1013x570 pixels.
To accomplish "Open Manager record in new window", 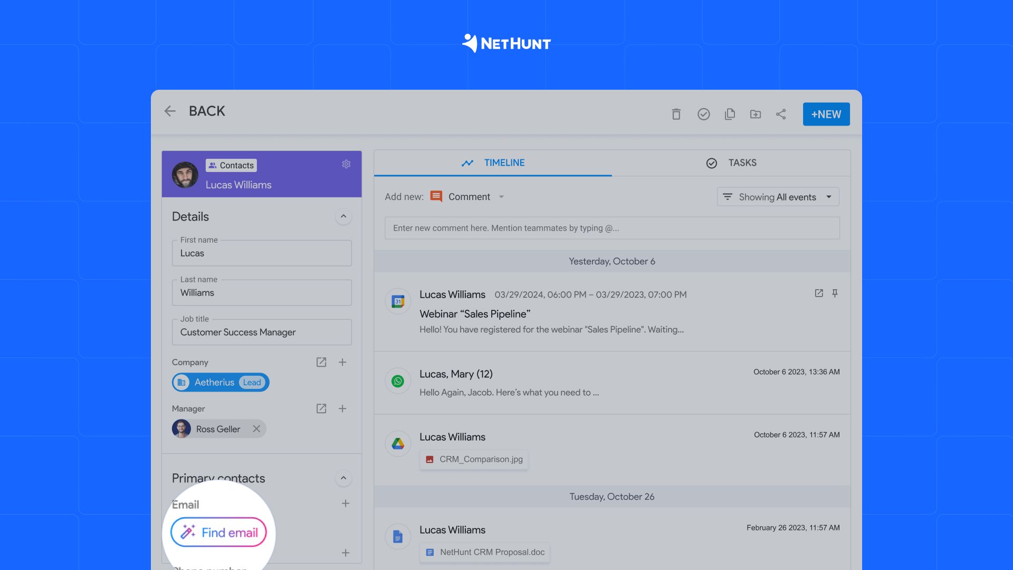I will tap(321, 408).
